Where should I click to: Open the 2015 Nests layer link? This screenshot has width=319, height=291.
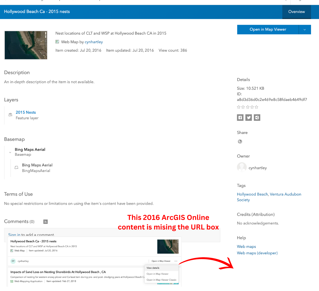26,112
